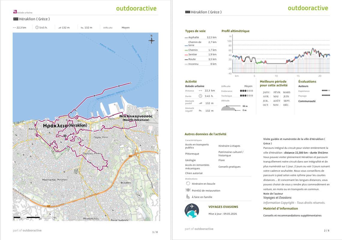
Task: Click the DÉC. month label
Action: click(286, 105)
